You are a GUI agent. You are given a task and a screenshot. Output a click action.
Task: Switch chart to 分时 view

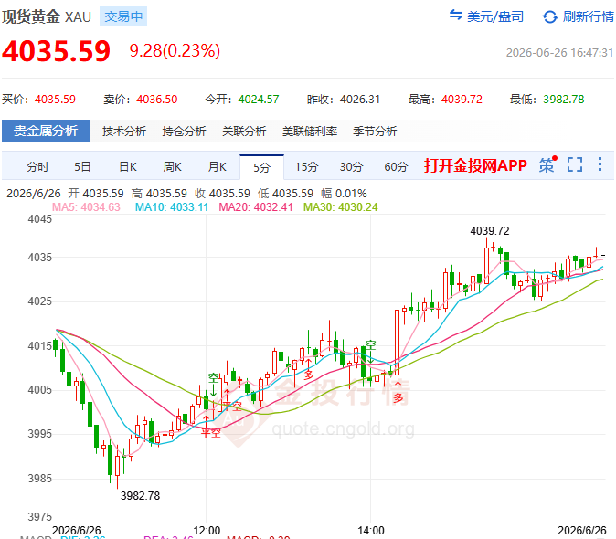pyautogui.click(x=37, y=167)
